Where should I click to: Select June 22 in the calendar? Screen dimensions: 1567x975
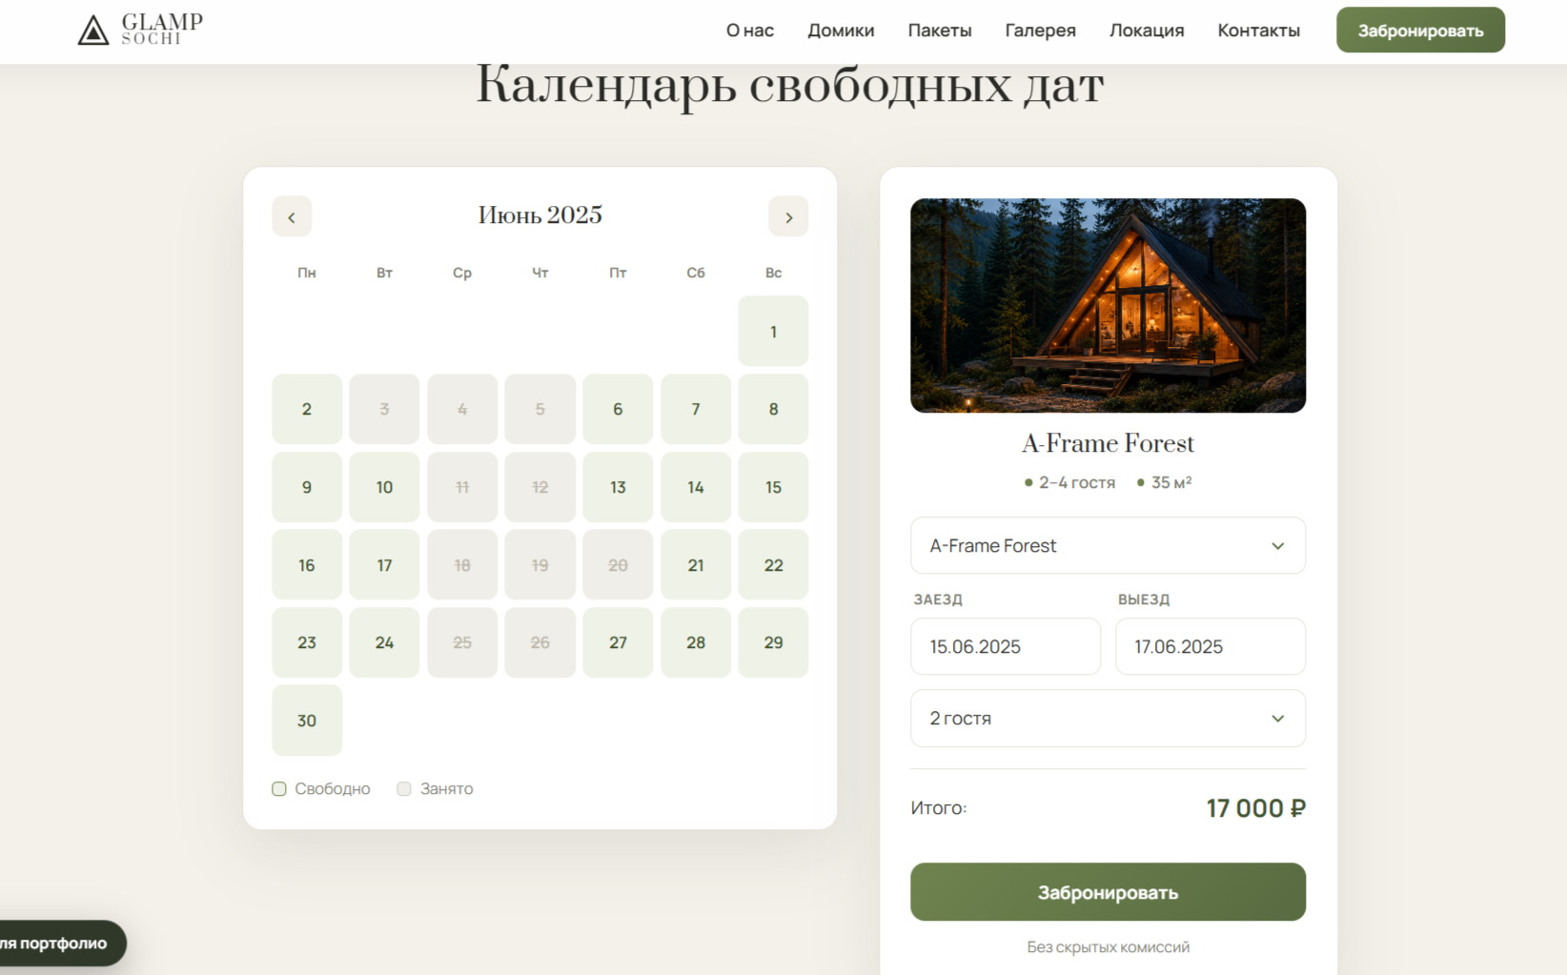pyautogui.click(x=773, y=565)
